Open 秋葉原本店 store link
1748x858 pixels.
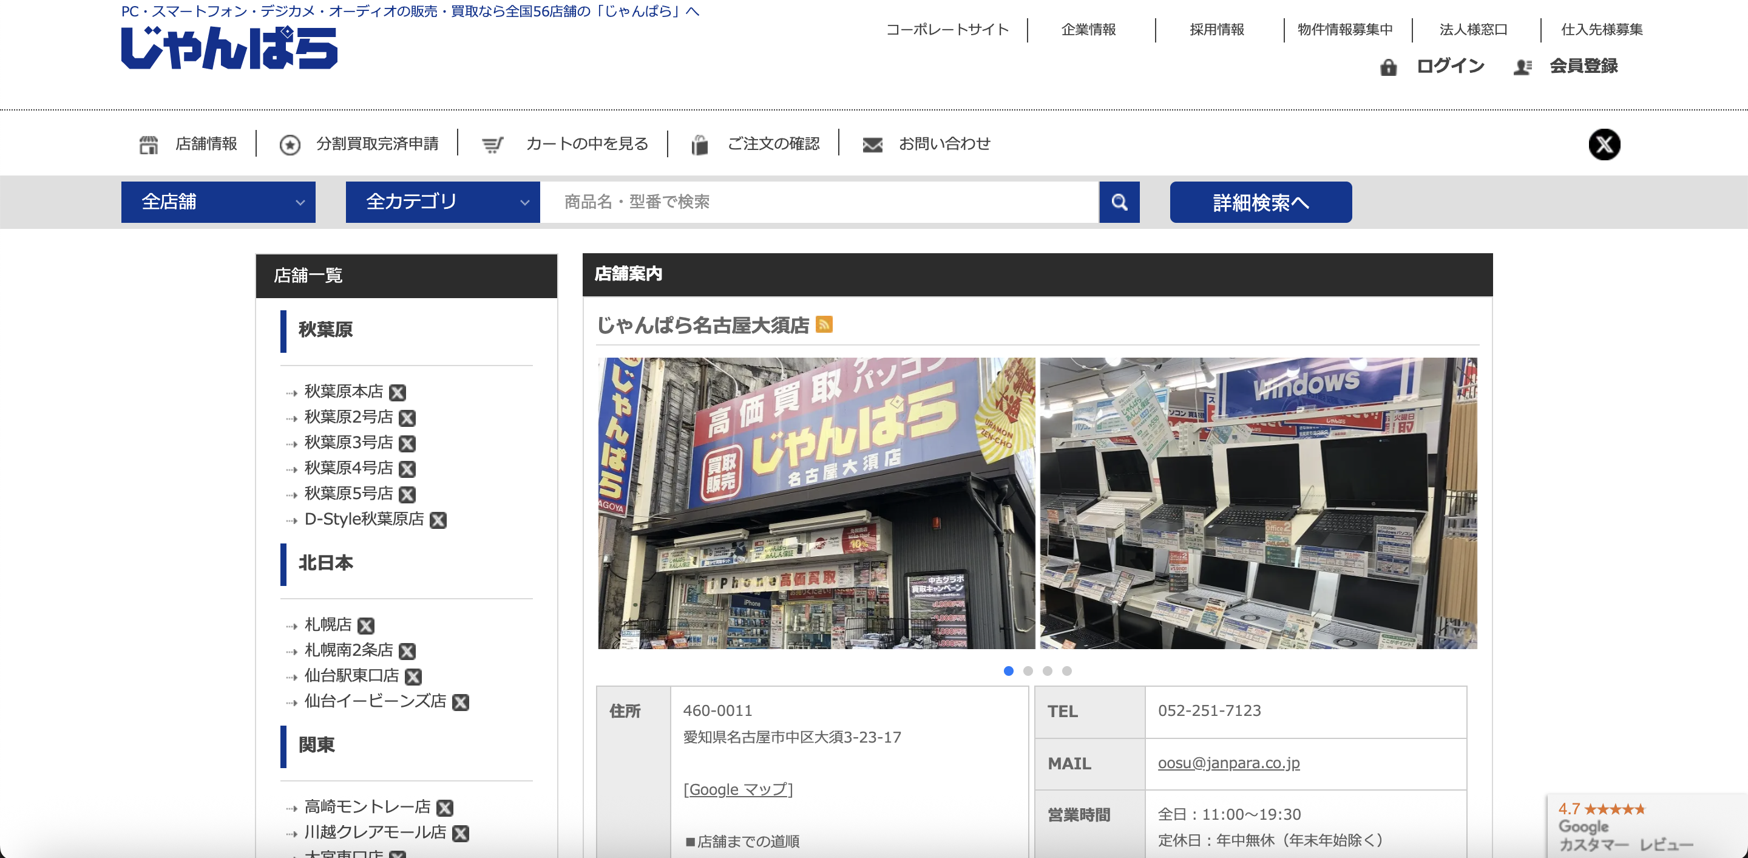(x=344, y=391)
